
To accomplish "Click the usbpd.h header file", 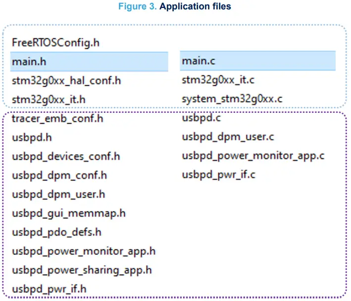I will click(x=29, y=137).
